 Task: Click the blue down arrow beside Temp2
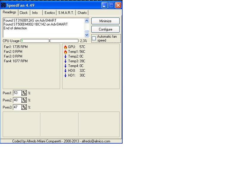coord(65,56)
